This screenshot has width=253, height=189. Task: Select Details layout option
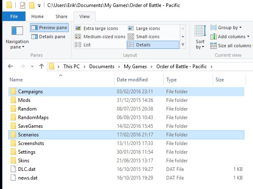[x=153, y=45]
